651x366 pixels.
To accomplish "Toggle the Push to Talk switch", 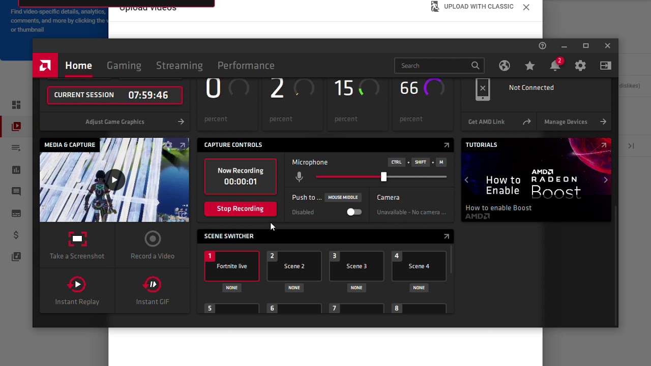I will click(x=354, y=212).
